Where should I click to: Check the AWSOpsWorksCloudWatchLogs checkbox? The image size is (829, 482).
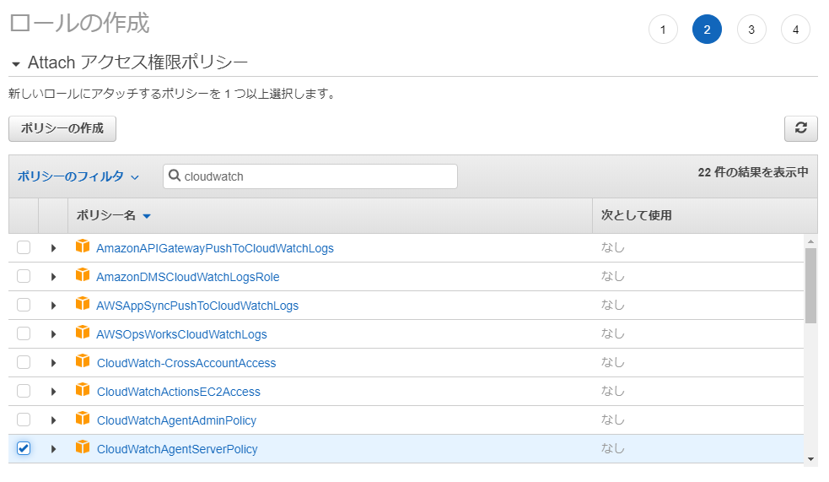tap(24, 333)
